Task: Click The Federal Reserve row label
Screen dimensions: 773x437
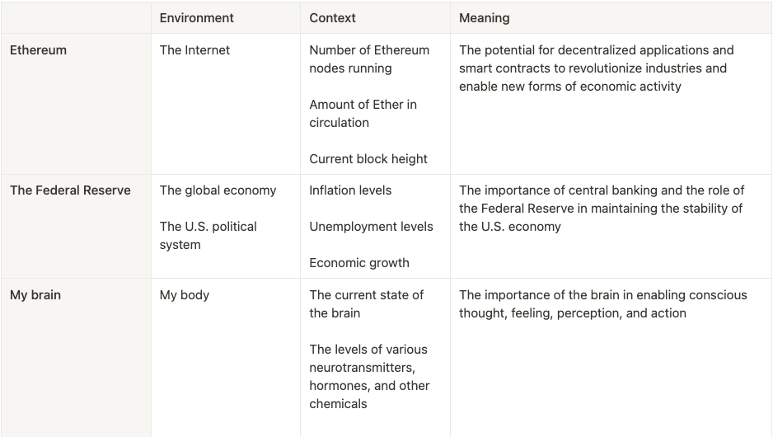Action: (x=70, y=190)
